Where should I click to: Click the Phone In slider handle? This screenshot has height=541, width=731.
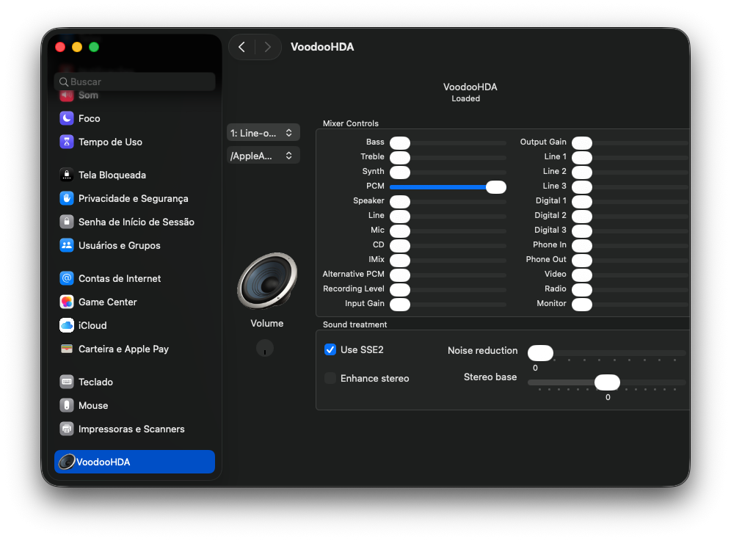(582, 246)
